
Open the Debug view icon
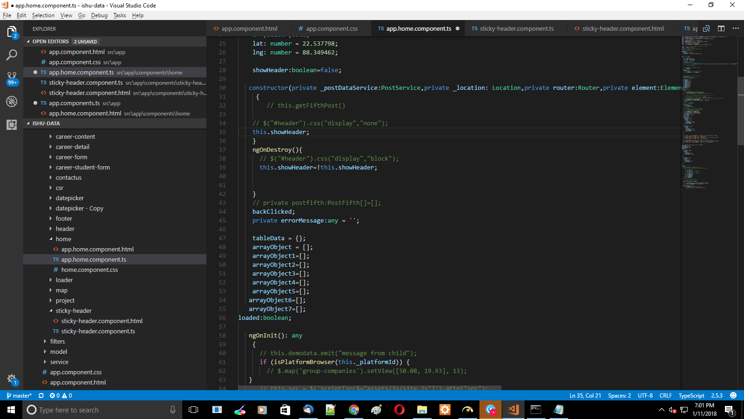point(12,101)
